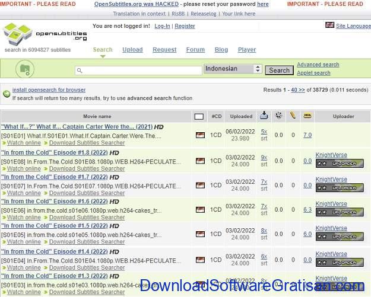Viewport: 371px width, 297px height.
Task: Click the language flag column header icon
Action: pos(199,116)
